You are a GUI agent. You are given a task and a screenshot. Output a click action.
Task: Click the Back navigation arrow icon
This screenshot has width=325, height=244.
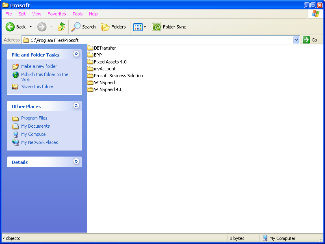click(x=10, y=27)
